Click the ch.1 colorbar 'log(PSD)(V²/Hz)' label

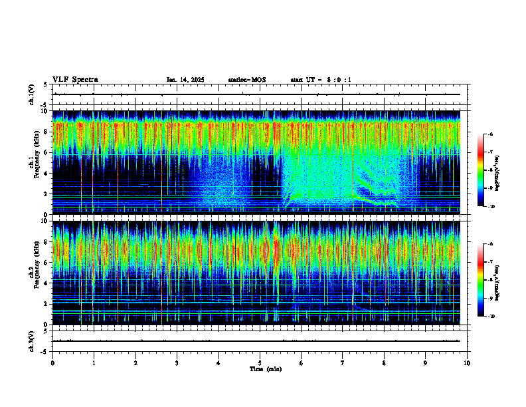tap(497, 173)
